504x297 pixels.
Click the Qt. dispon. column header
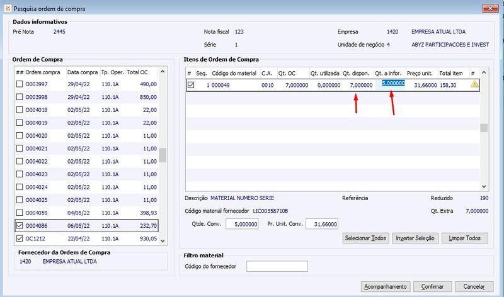click(x=357, y=73)
